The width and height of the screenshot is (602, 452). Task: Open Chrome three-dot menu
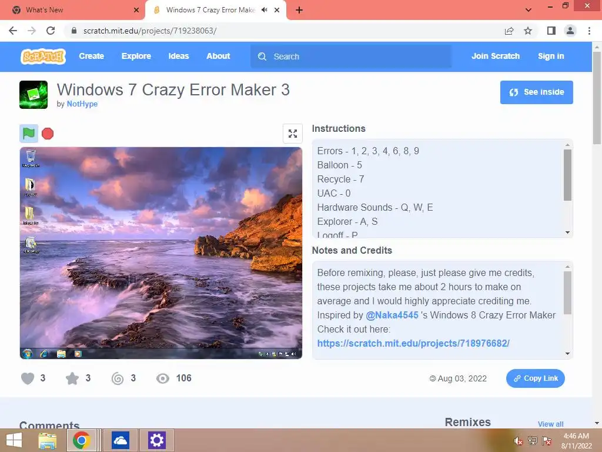point(589,31)
